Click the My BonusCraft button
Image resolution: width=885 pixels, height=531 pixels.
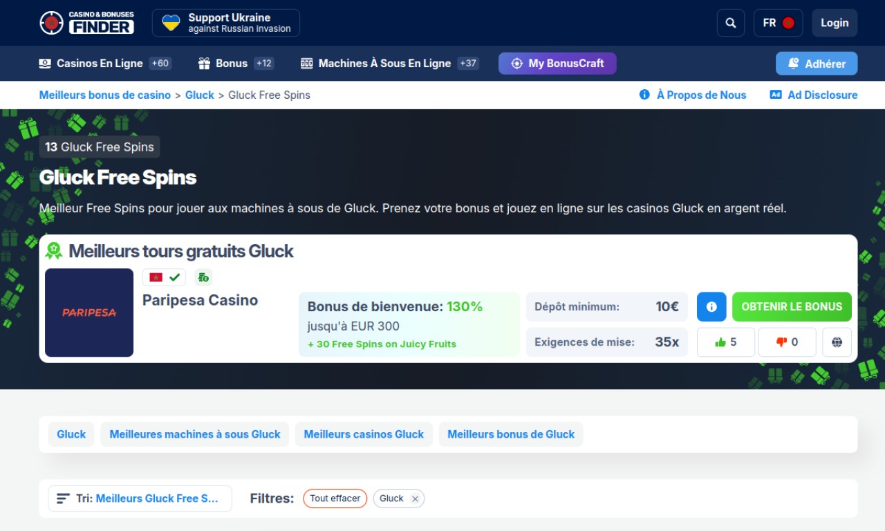point(557,63)
